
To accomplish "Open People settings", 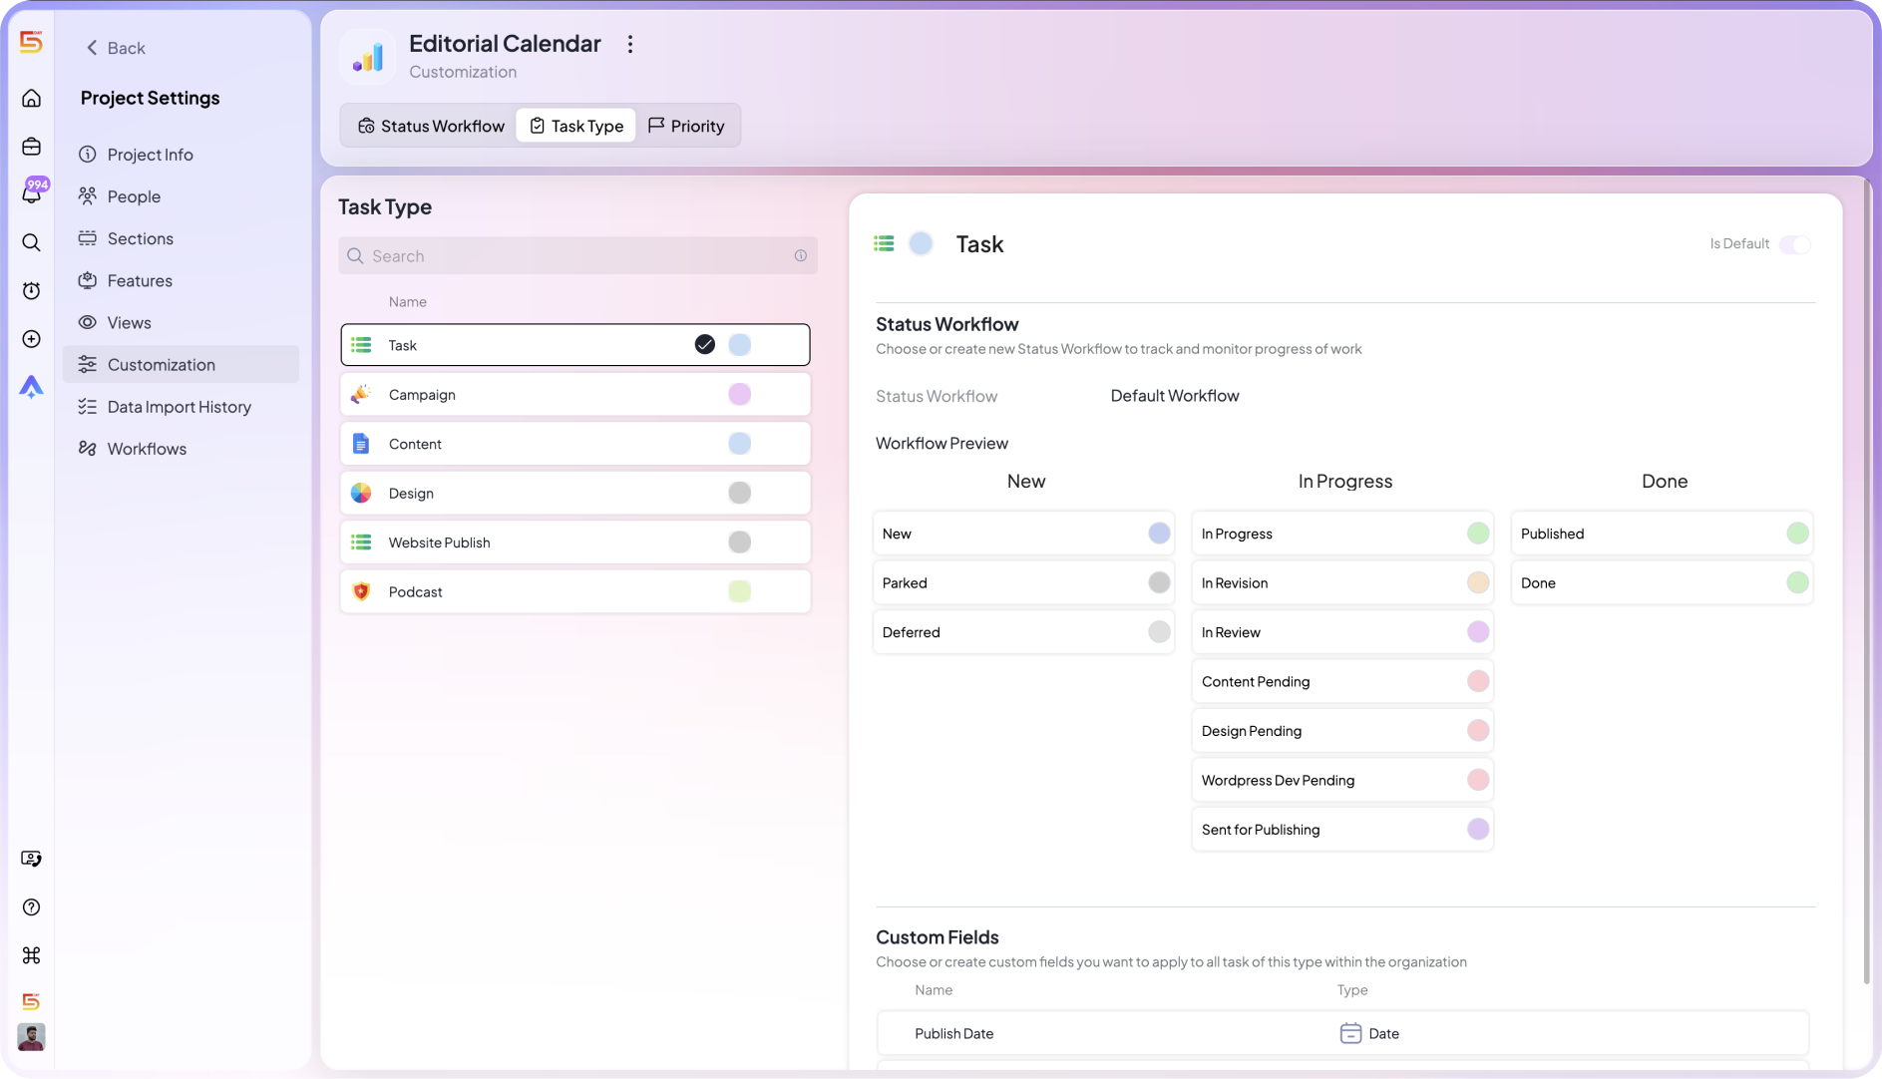I will tap(181, 196).
